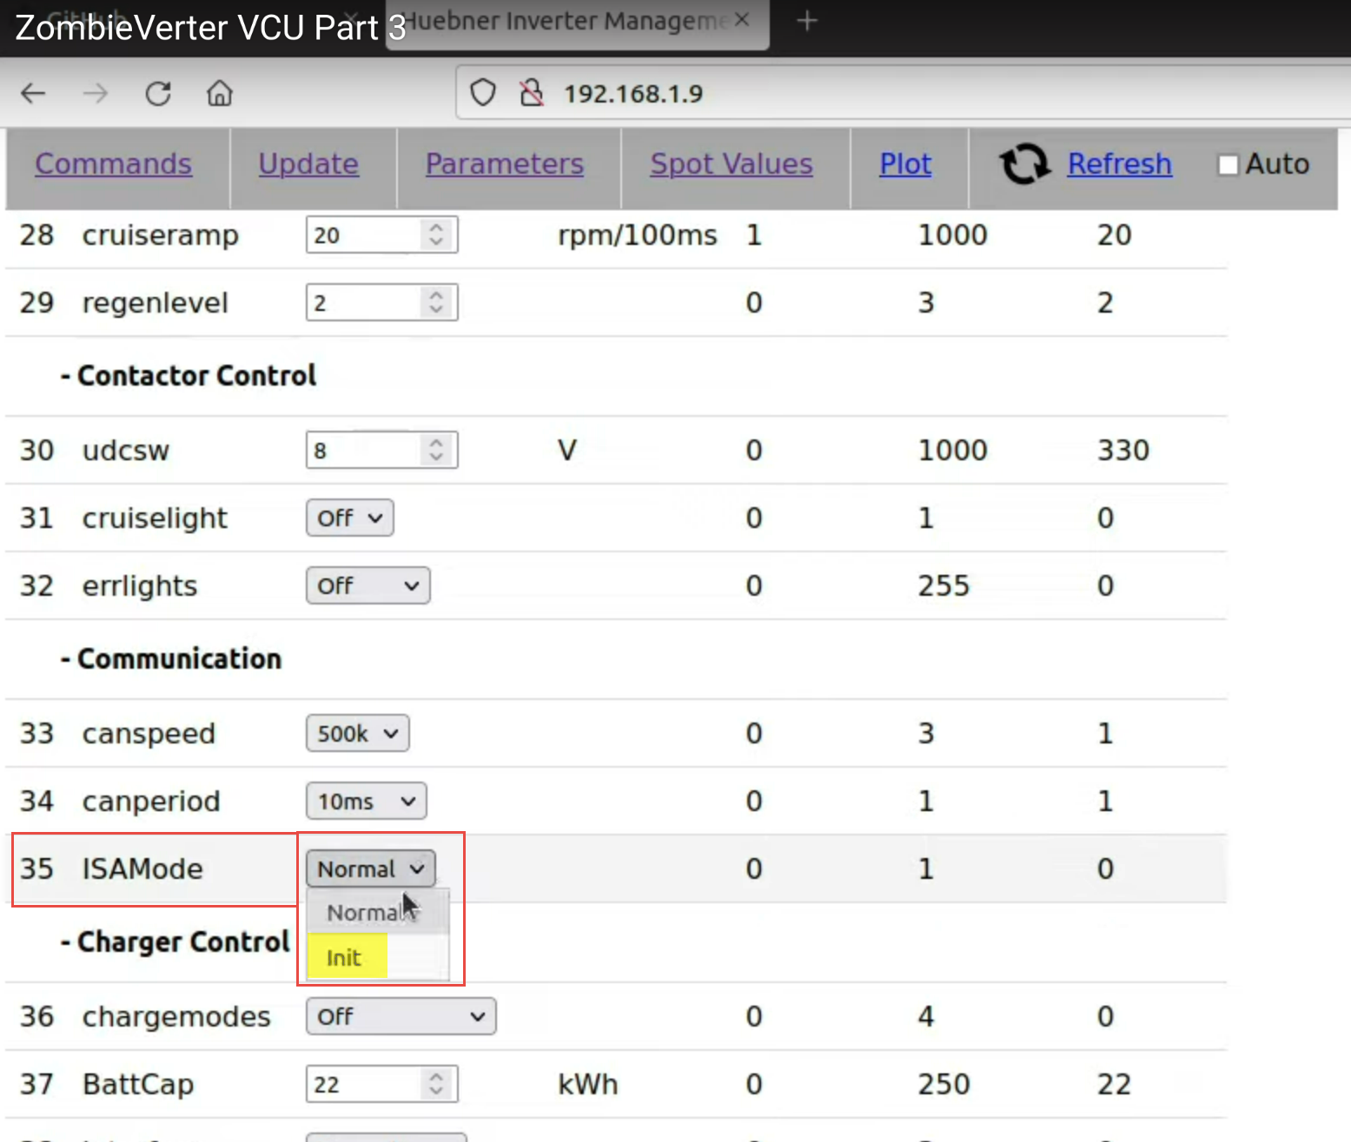Click the browser back arrow

click(x=33, y=93)
